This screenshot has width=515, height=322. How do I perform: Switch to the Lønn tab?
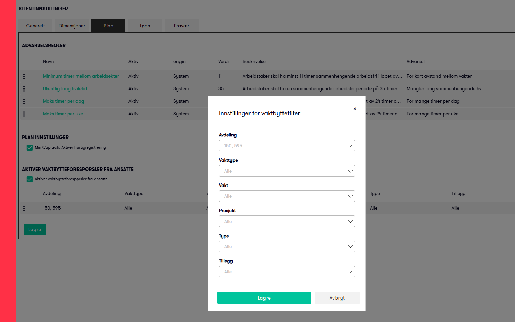(x=145, y=26)
